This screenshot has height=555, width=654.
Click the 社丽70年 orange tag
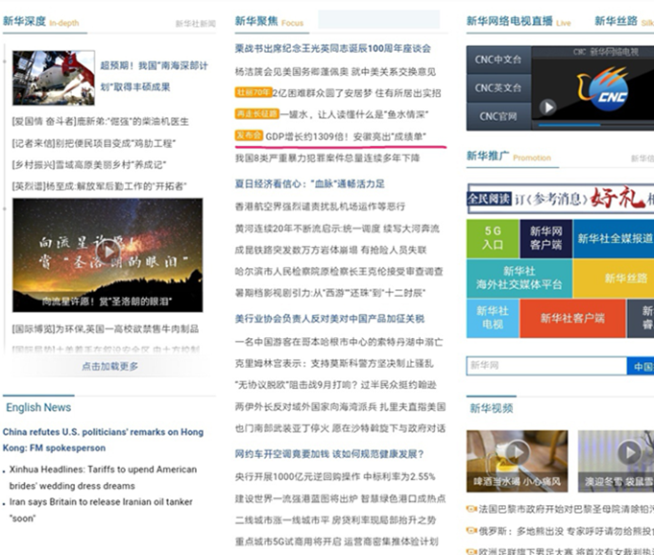(254, 92)
